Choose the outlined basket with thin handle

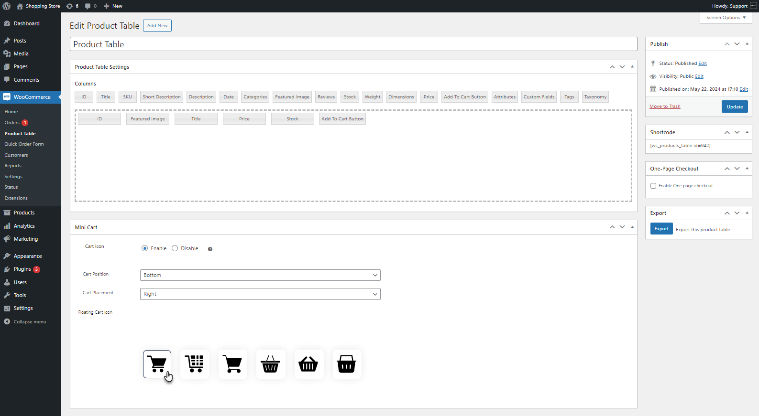tap(271, 364)
